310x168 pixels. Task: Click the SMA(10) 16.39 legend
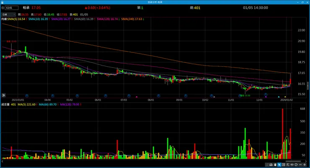coord(39,19)
